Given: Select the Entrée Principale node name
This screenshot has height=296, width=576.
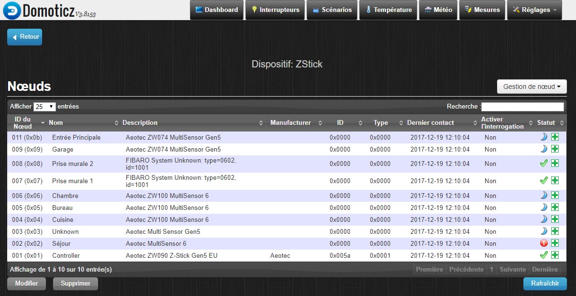Looking at the screenshot, I should pos(77,137).
